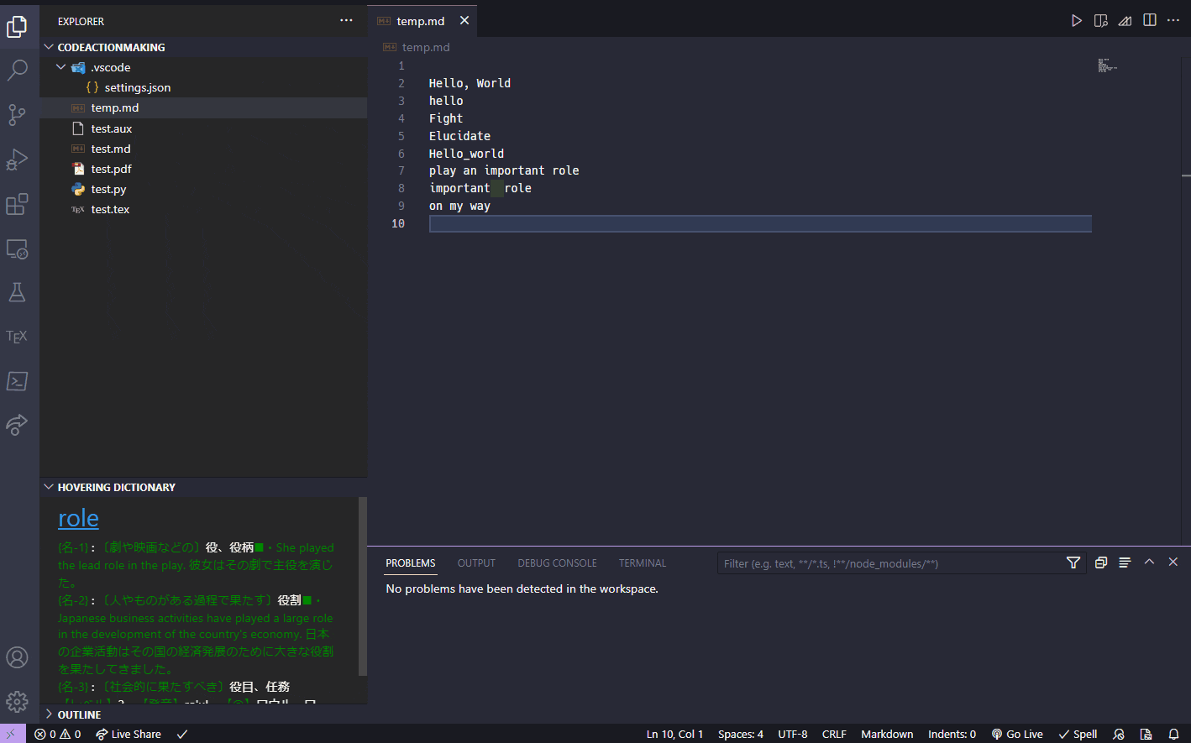This screenshot has width=1191, height=743.
Task: Open the terminal-prompt icon view in the activity bar
Action: [x=17, y=381]
